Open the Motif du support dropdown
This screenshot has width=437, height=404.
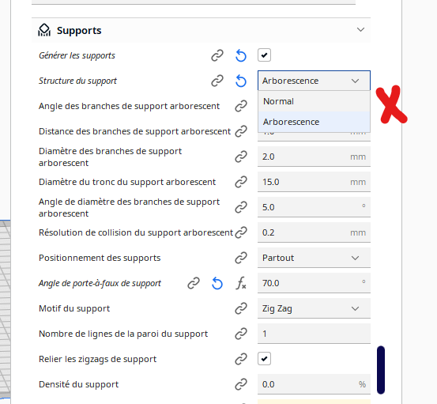click(x=314, y=308)
